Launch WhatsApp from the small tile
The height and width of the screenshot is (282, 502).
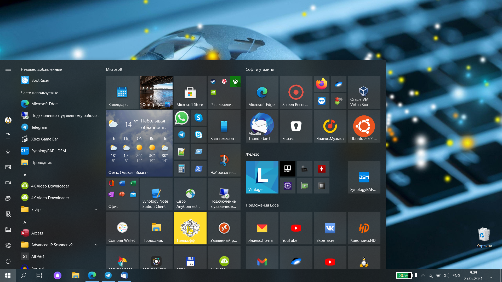(x=182, y=118)
